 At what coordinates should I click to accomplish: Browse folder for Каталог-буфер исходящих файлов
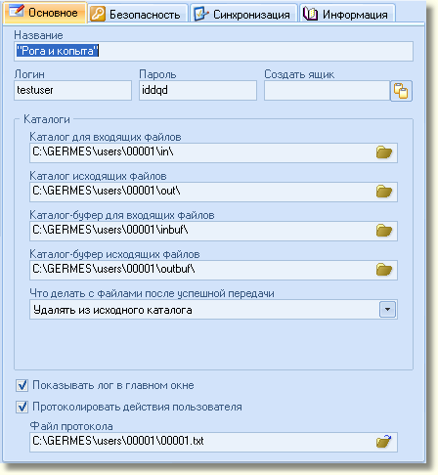tap(384, 270)
